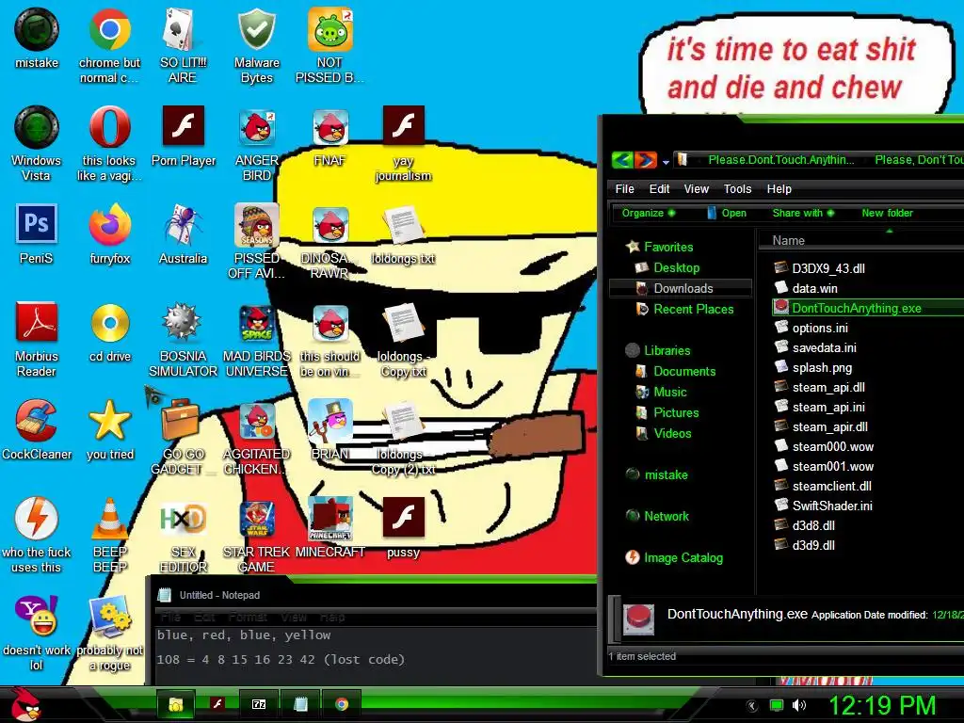
Task: Open the 'SO LIT!!! AIRE' solitaire icon
Action: point(183,46)
